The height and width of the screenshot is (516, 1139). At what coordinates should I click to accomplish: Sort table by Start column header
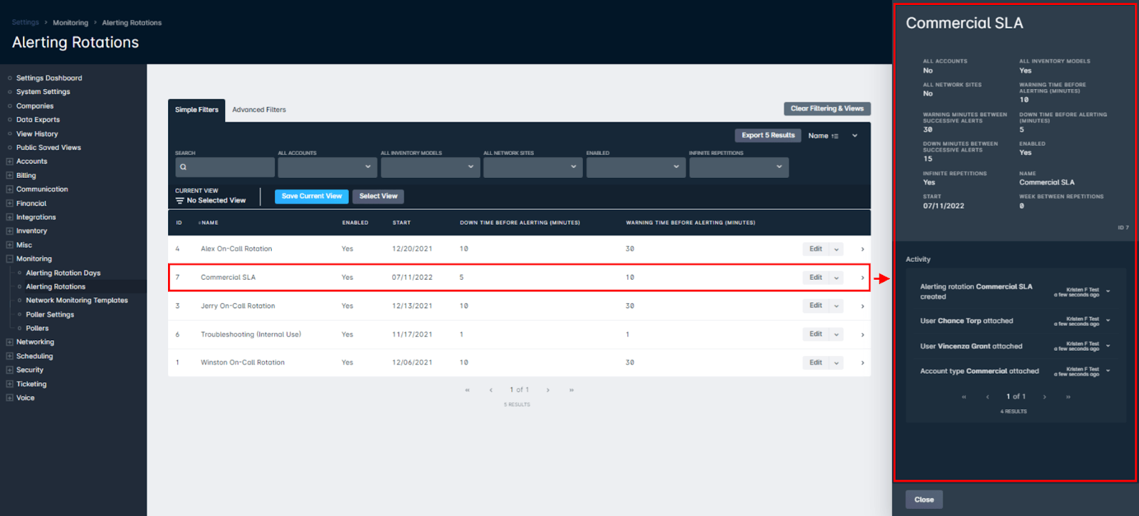pyautogui.click(x=401, y=223)
